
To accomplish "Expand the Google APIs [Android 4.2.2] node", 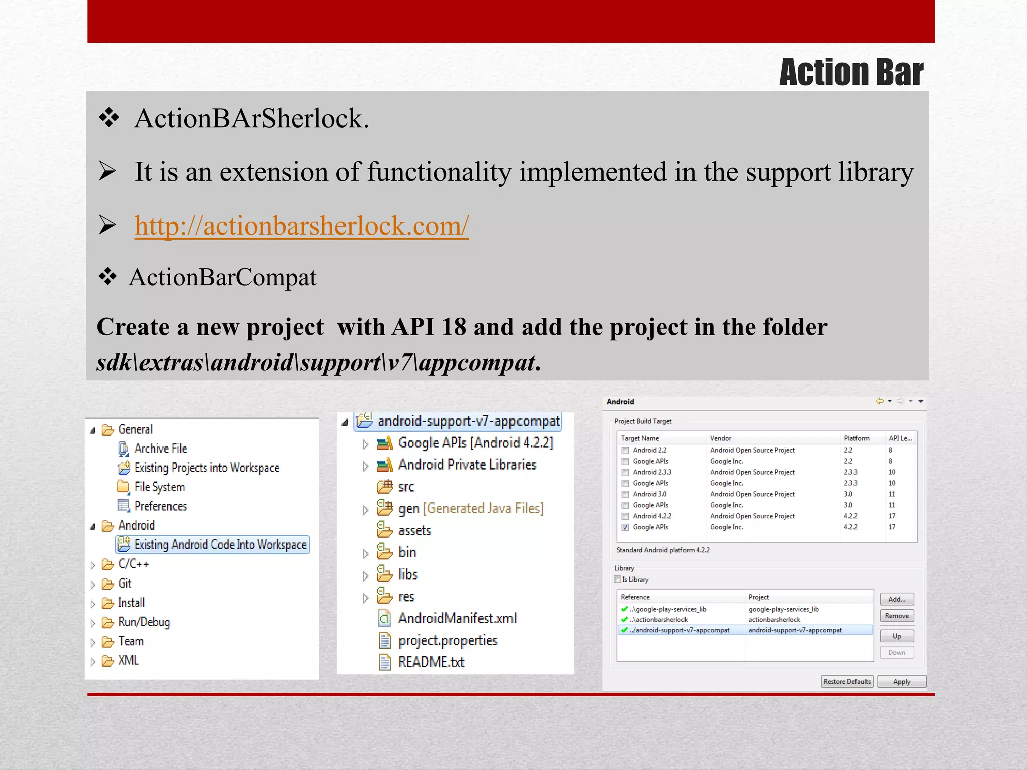I will click(x=366, y=444).
